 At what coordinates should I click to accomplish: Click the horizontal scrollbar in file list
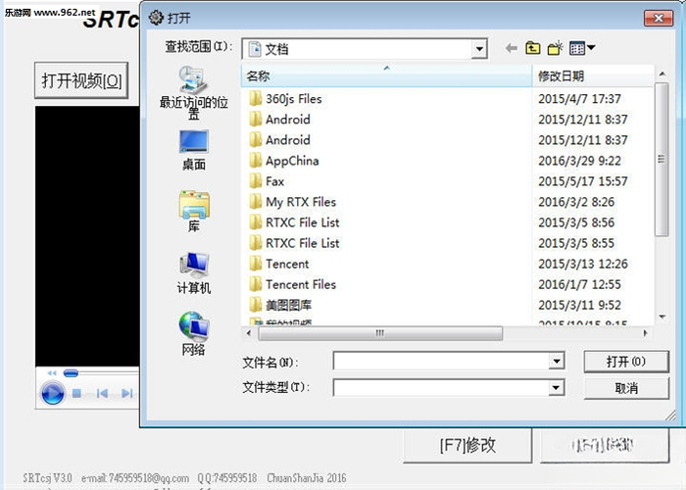380,333
